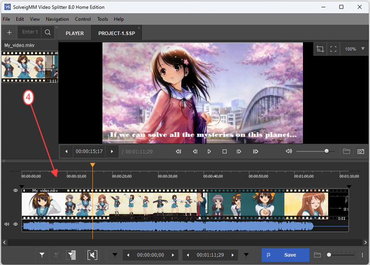This screenshot has height=265, width=370.
Task: Step back one frame
Action: tap(195, 152)
